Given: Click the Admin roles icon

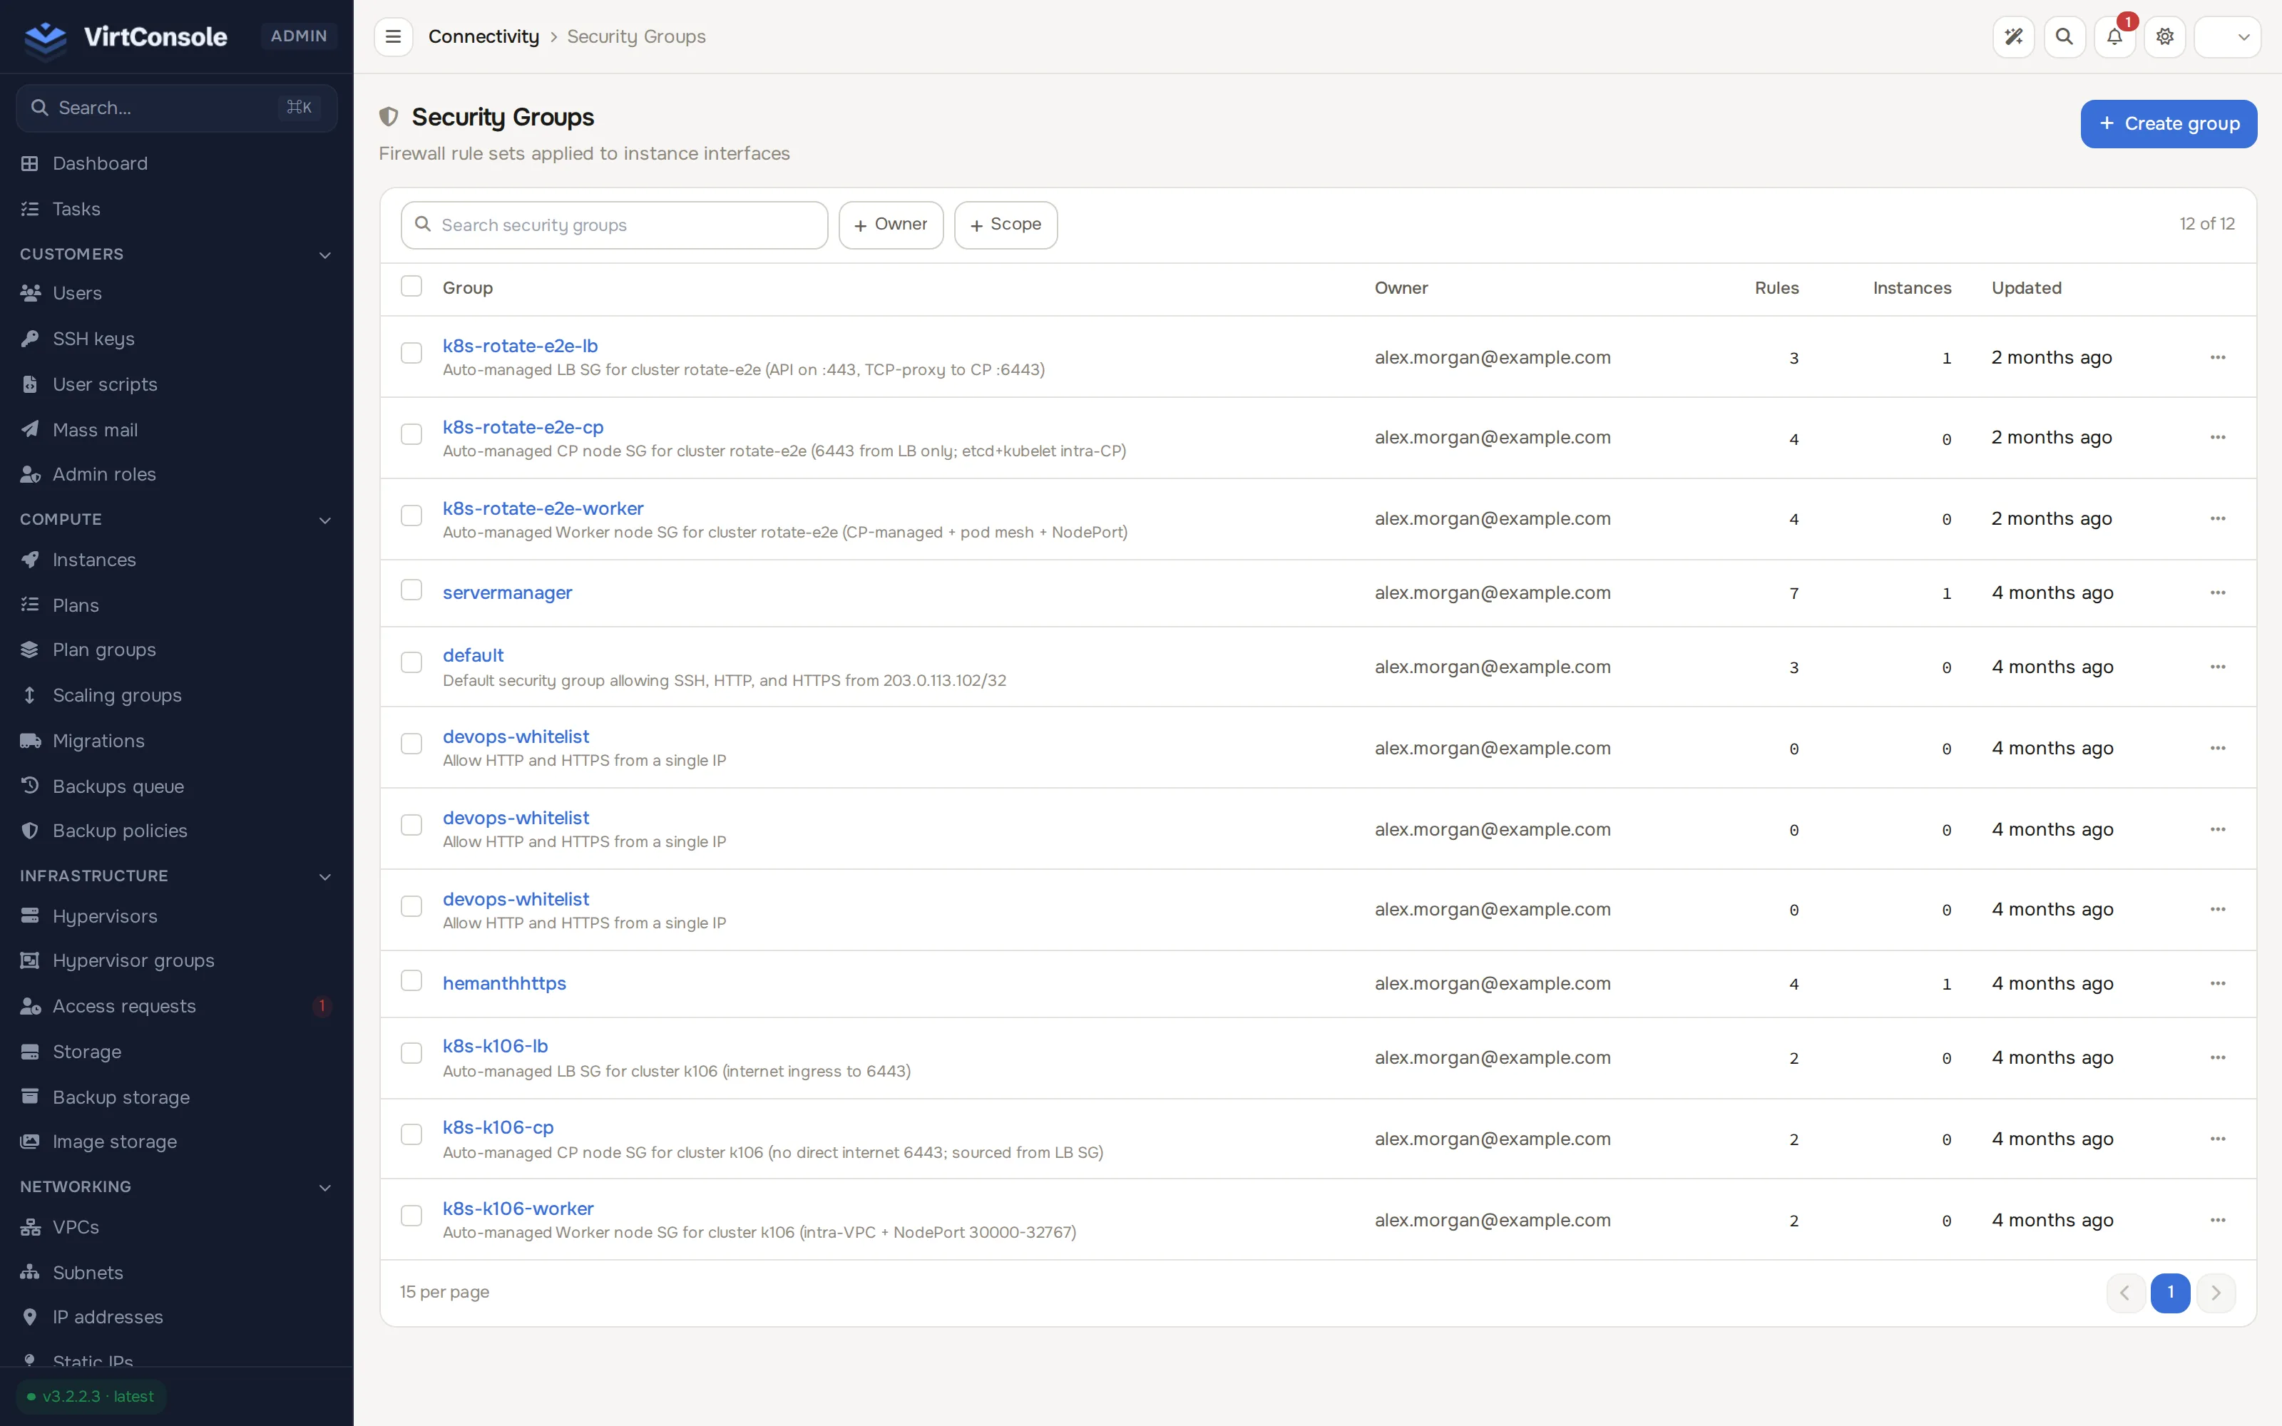Looking at the screenshot, I should pos(30,474).
